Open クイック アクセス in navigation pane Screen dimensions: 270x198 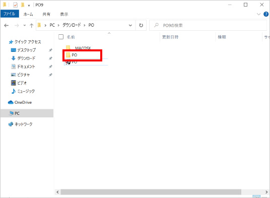(25, 42)
